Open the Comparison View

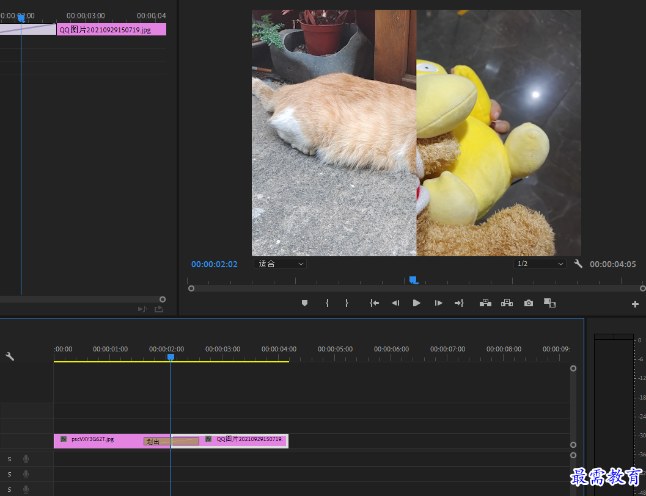(x=549, y=303)
